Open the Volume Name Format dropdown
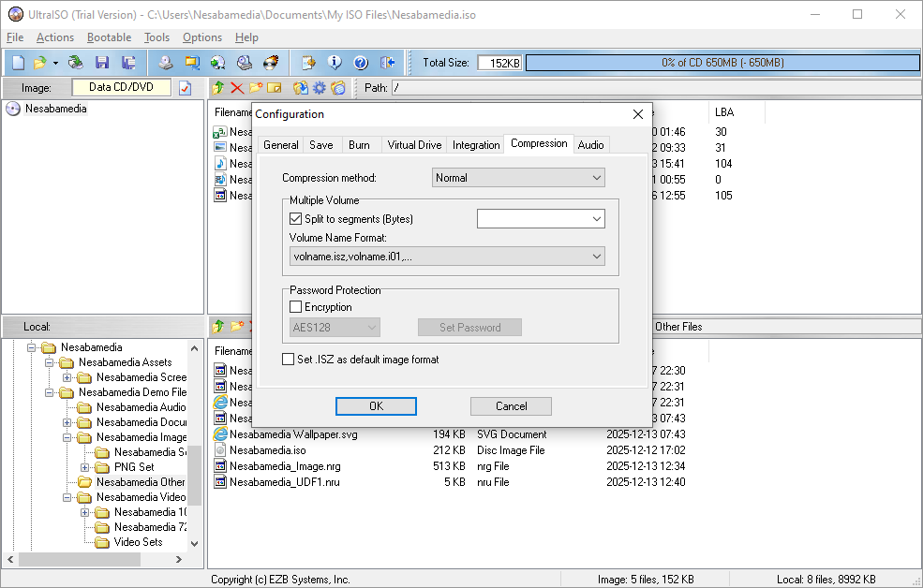 447,257
